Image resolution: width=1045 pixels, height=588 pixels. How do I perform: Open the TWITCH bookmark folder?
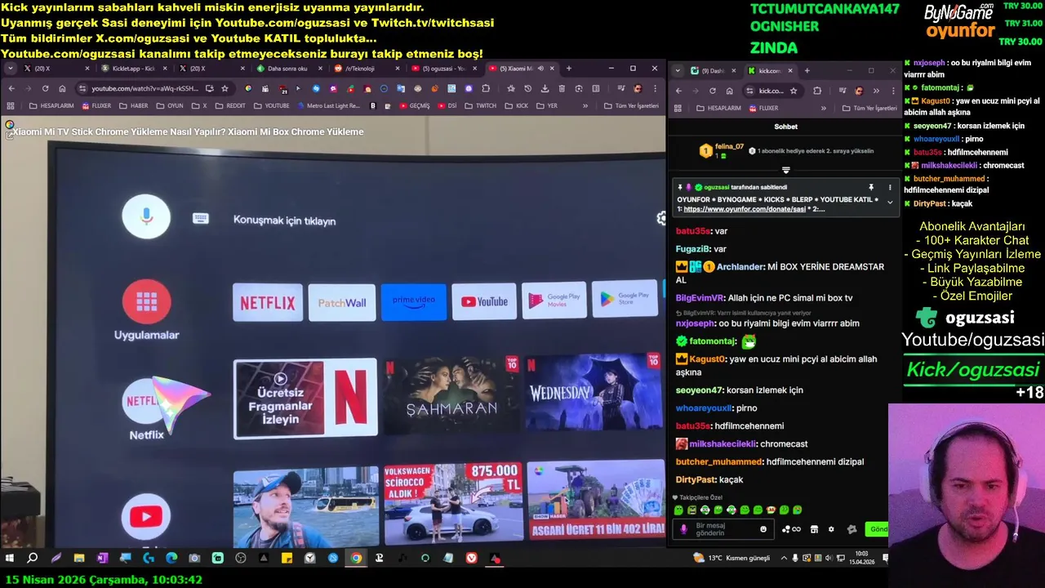480,105
